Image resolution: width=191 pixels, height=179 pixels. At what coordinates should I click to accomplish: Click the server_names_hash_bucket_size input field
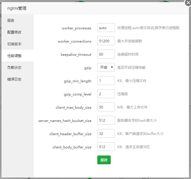[106, 120]
